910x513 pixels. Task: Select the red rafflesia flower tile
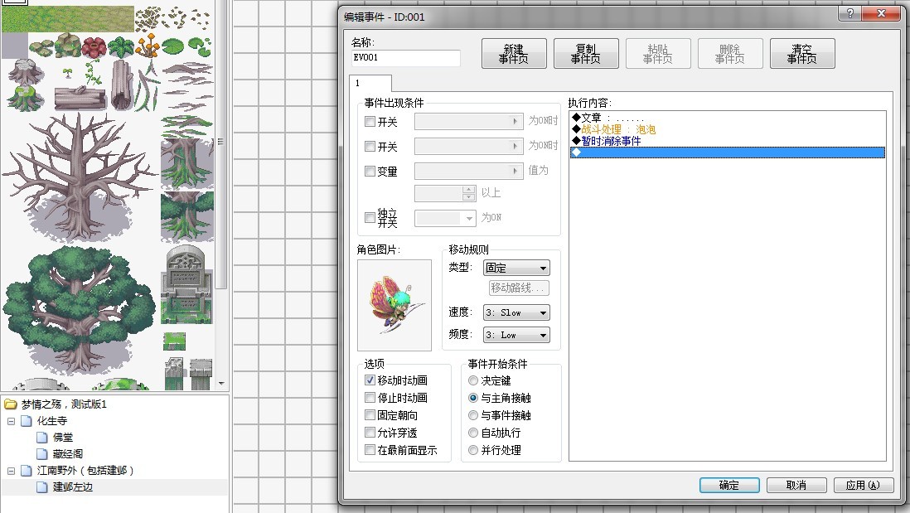94,47
